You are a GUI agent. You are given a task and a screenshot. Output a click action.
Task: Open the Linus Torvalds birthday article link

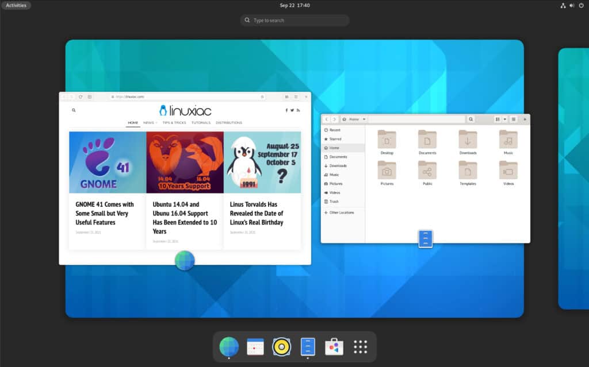point(257,213)
